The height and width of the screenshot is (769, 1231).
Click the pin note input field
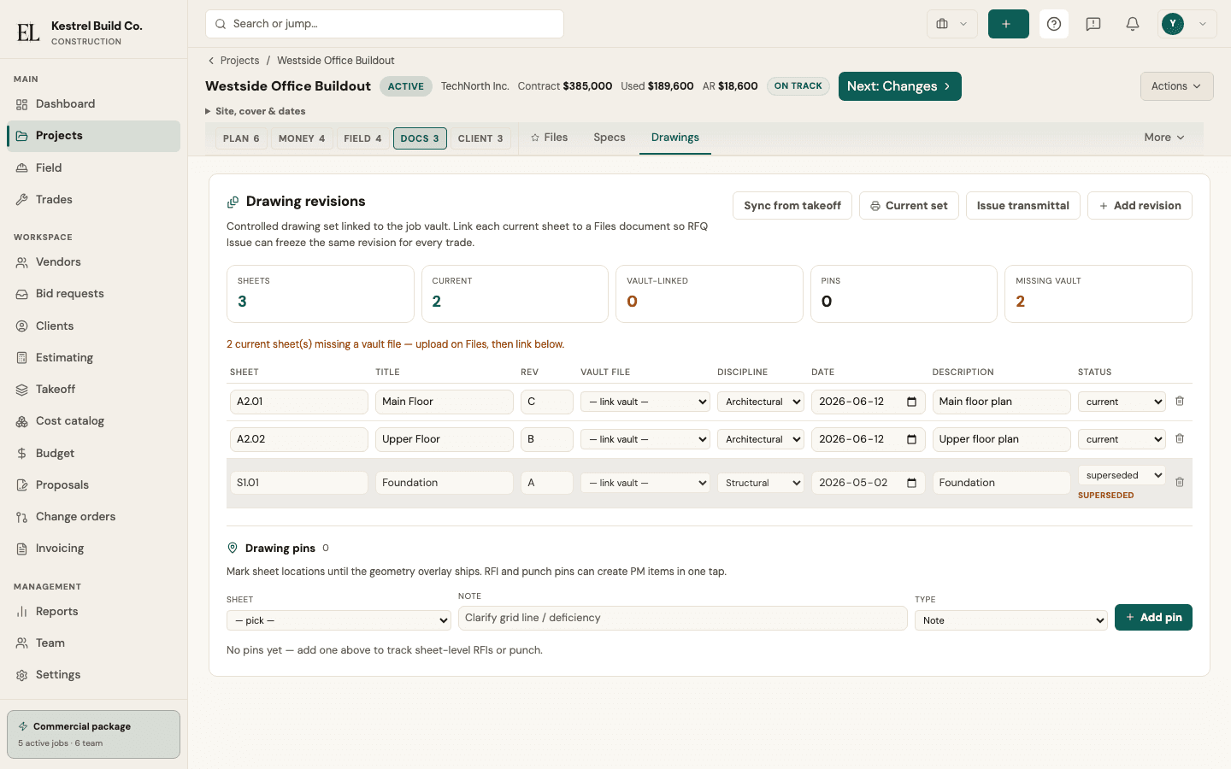[x=682, y=618]
